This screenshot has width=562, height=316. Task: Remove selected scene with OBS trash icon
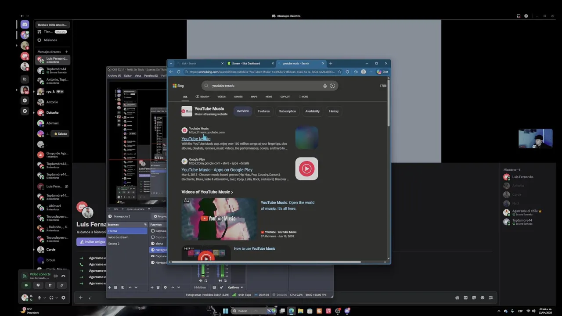pyautogui.click(x=115, y=287)
